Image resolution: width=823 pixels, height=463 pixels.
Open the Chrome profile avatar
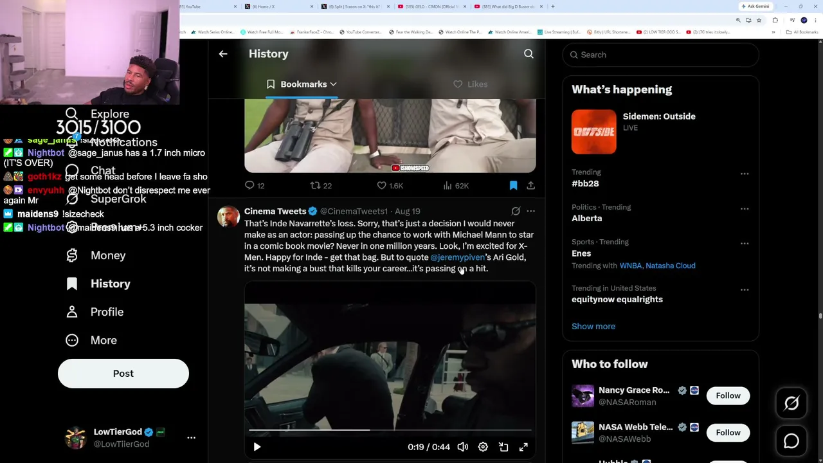(x=804, y=20)
